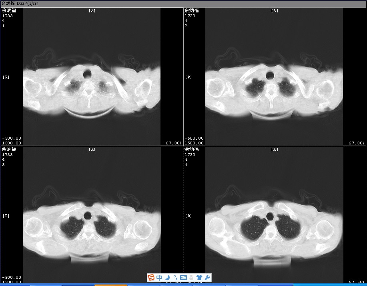Image resolution: width=367 pixels, height=286 pixels.
Task: Click the title bar text '余炳福 1733 4(1/25)'
Action: (x=20, y=4)
